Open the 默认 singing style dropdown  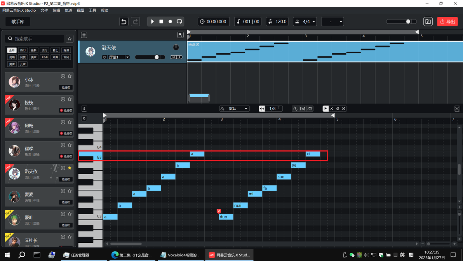point(235,109)
